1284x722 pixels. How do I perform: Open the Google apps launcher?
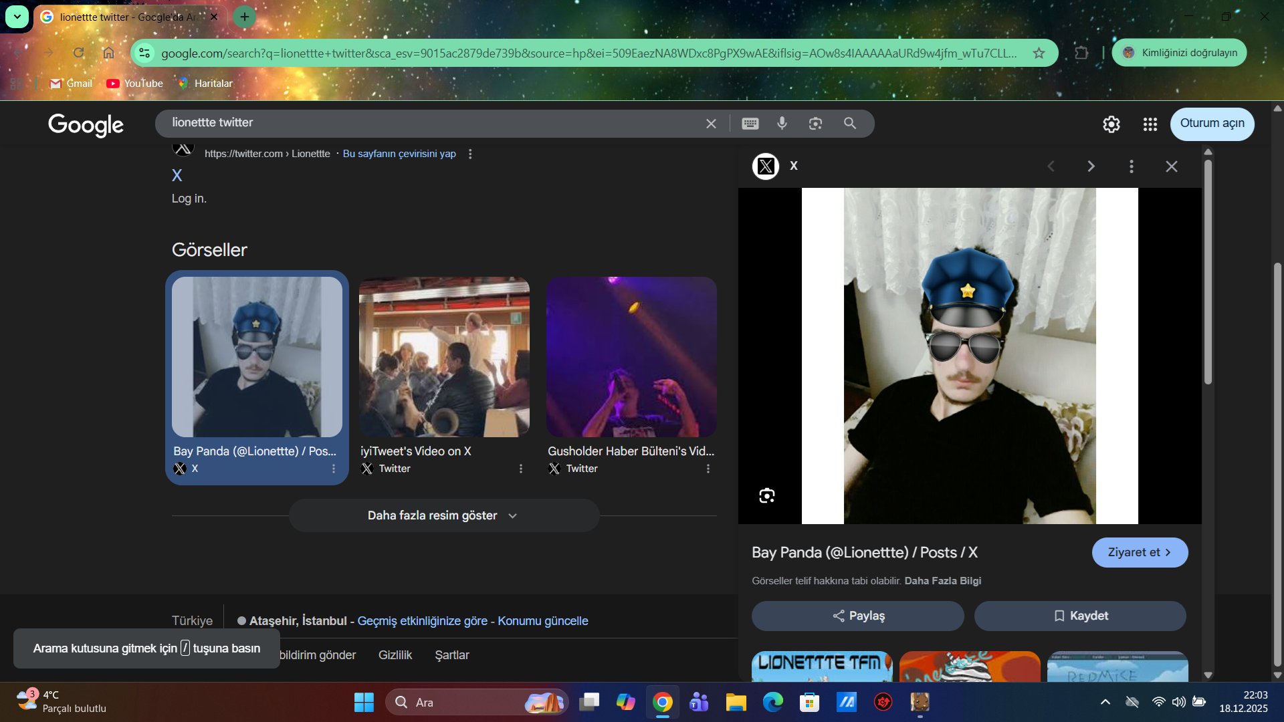pyautogui.click(x=1150, y=124)
